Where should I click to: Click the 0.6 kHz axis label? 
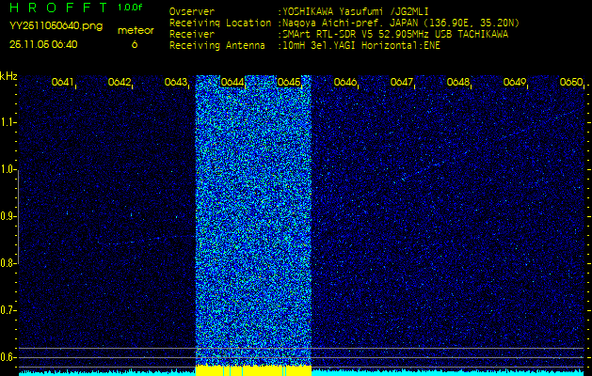coord(8,357)
